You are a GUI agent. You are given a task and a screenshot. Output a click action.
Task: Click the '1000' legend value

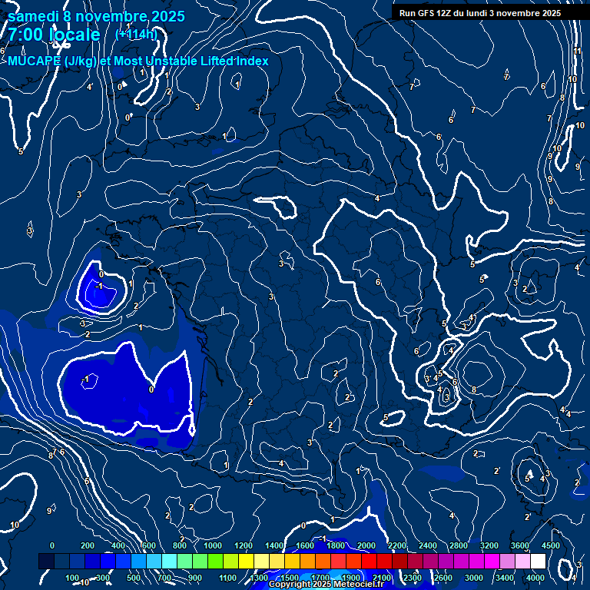[x=213, y=545]
